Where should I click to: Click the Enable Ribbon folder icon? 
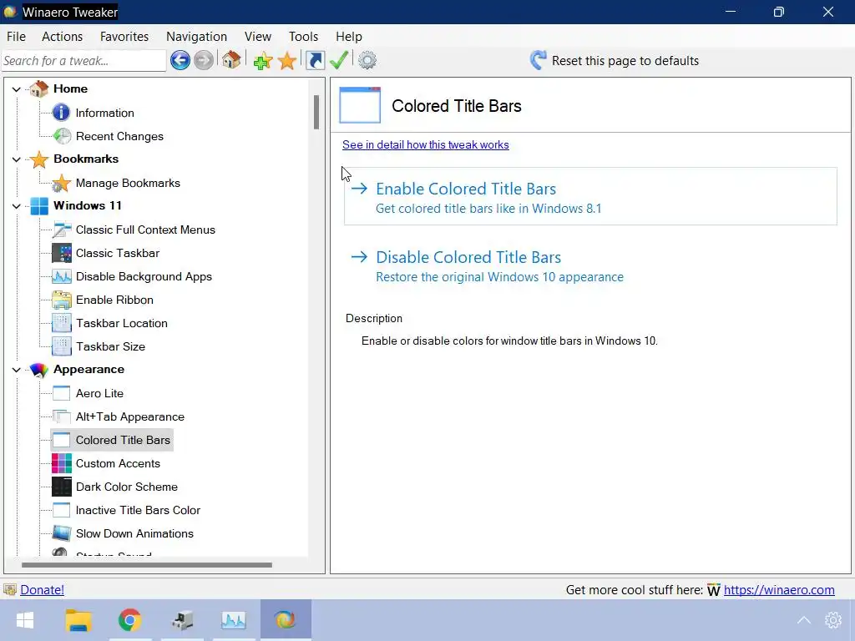tap(62, 300)
